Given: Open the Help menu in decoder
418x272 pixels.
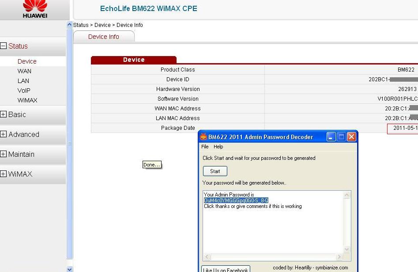Looking at the screenshot, I should (x=218, y=147).
